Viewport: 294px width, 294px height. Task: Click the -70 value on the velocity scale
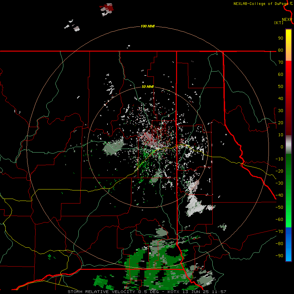(279, 232)
